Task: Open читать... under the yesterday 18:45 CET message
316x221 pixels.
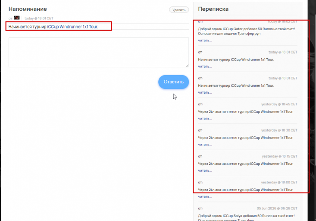Action: point(205,118)
